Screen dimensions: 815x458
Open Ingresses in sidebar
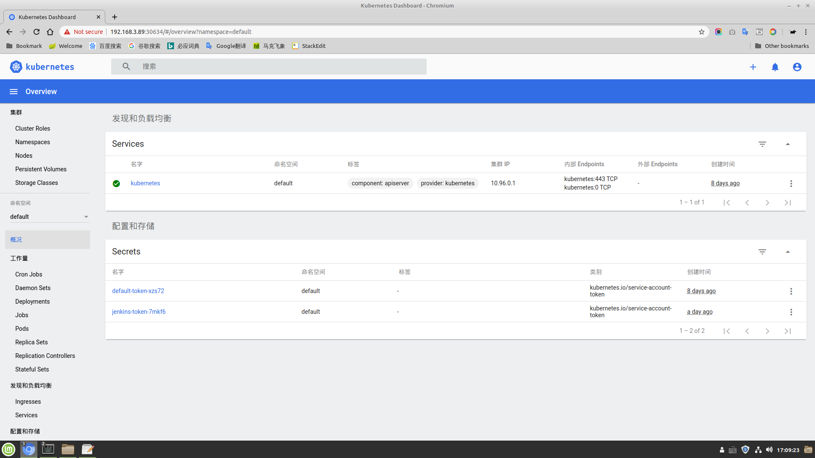point(28,402)
